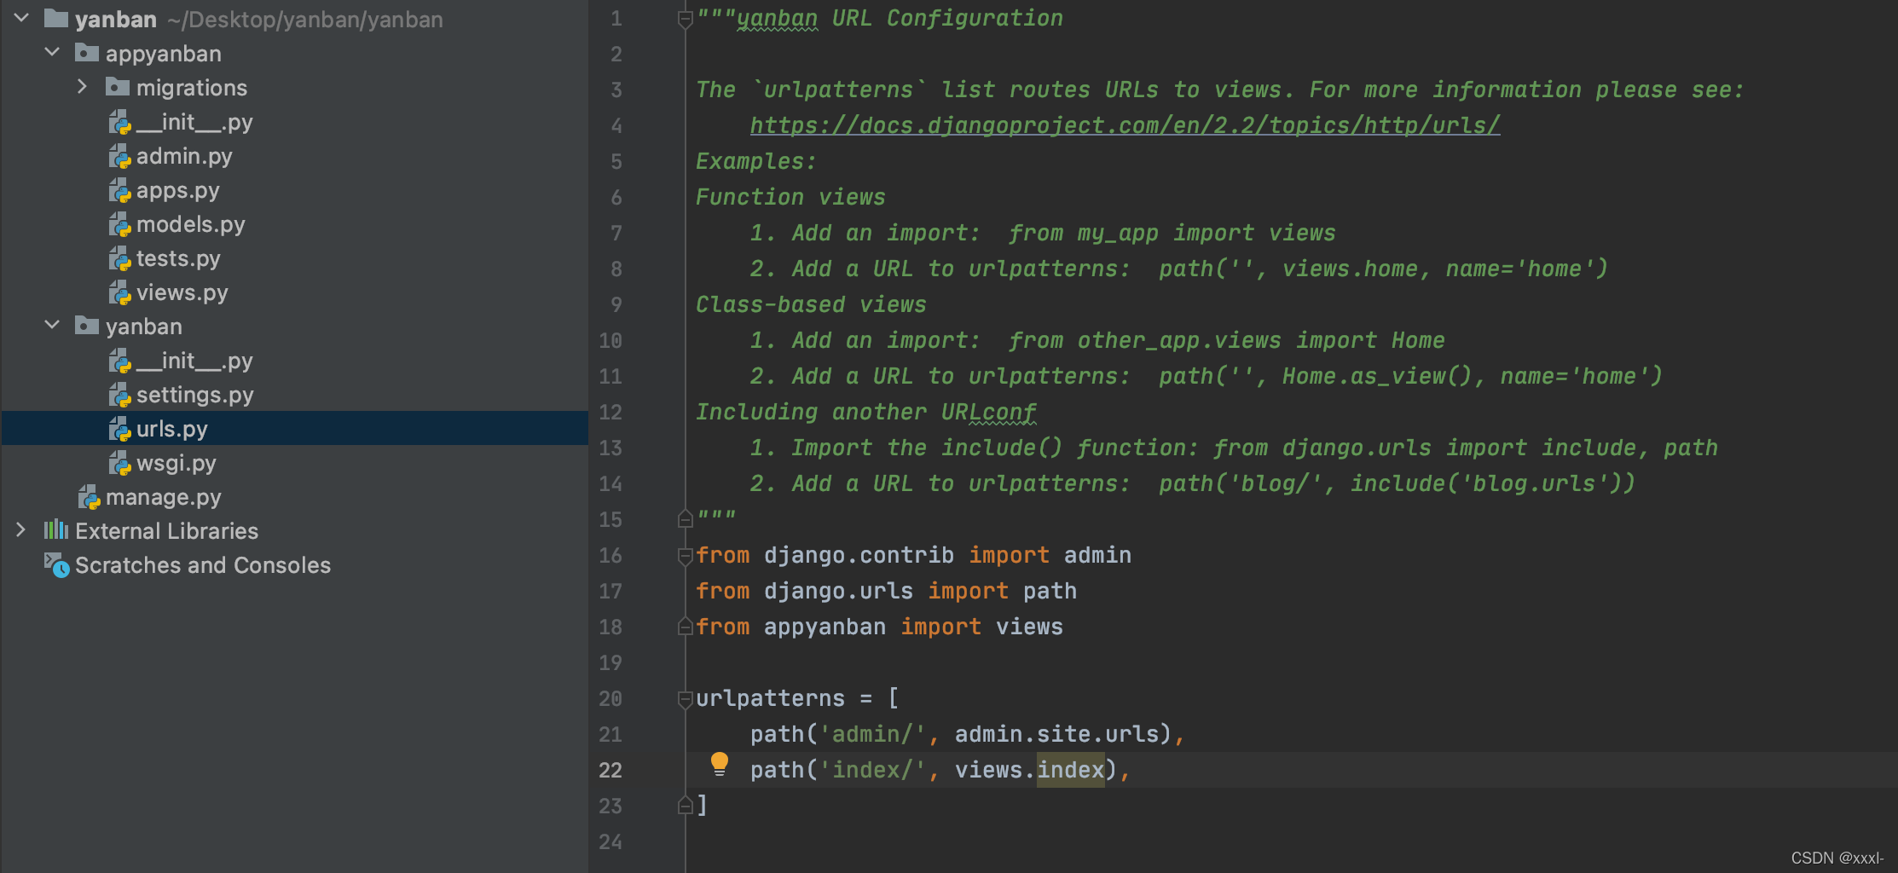Image resolution: width=1898 pixels, height=873 pixels.
Task: Click 'urlpatterns' variable on line 20
Action: pos(770,698)
